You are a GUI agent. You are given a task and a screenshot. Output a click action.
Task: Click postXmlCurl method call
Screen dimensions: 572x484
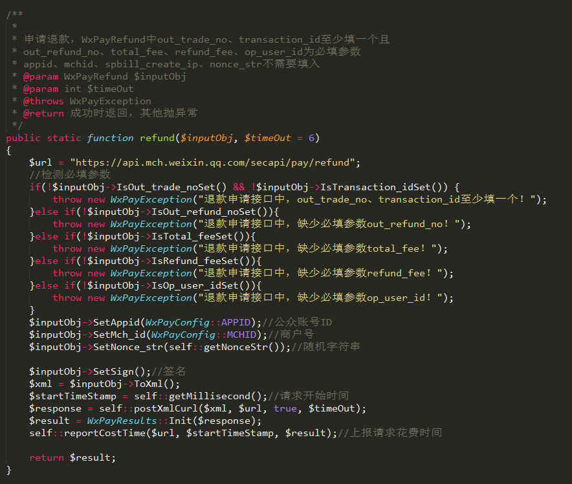tap(165, 408)
